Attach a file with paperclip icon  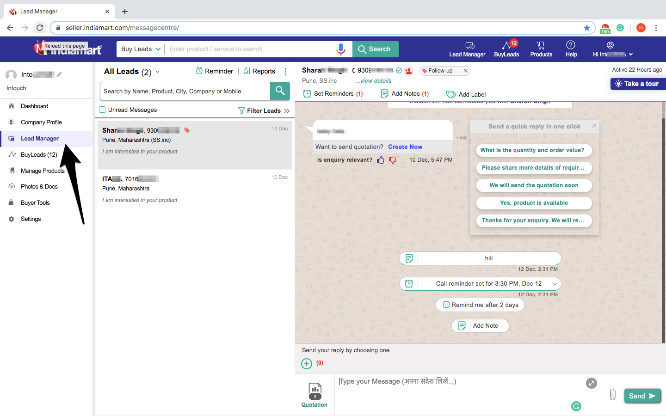pyautogui.click(x=613, y=395)
